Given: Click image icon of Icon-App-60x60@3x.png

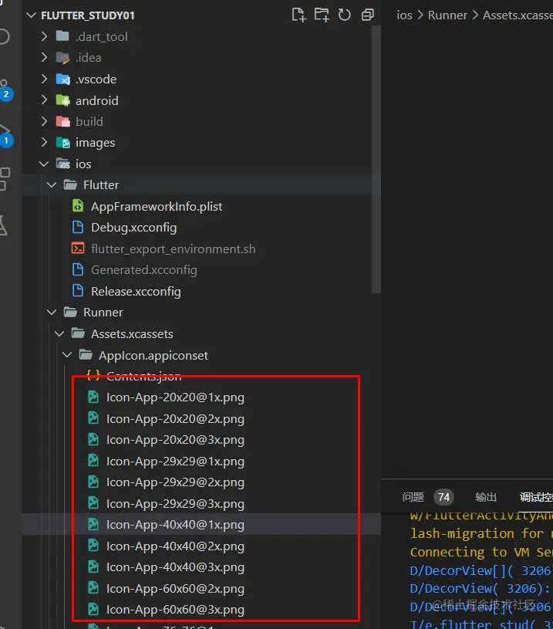Looking at the screenshot, I should (93, 610).
